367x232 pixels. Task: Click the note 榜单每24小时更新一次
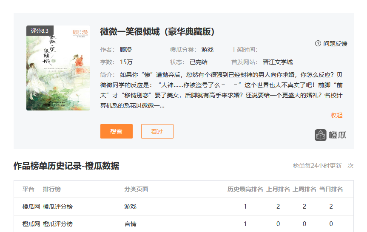tap(323, 166)
